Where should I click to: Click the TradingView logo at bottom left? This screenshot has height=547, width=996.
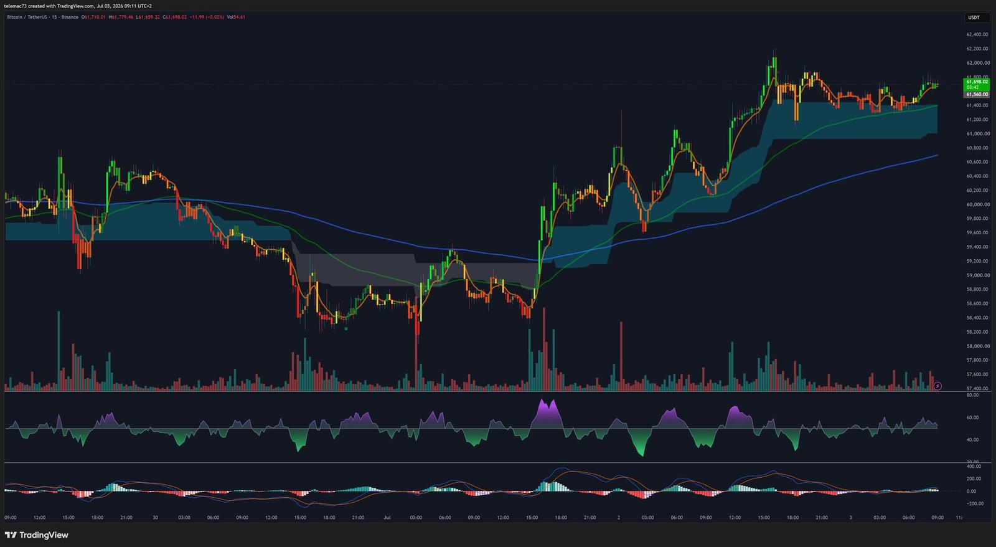pos(36,535)
